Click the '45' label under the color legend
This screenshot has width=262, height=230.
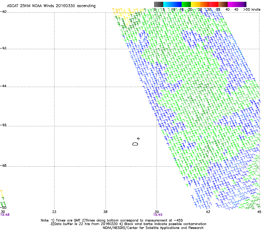pos(236,10)
